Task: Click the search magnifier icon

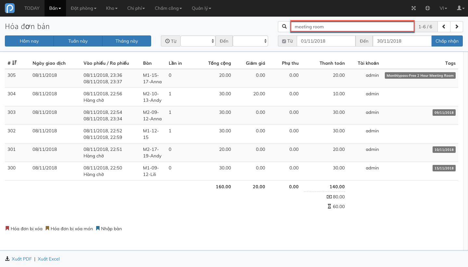Action: tap(284, 27)
